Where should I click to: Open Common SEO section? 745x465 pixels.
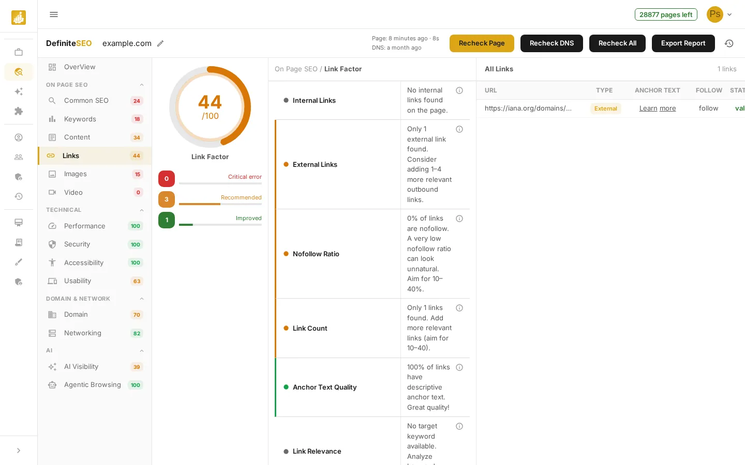pos(95,101)
